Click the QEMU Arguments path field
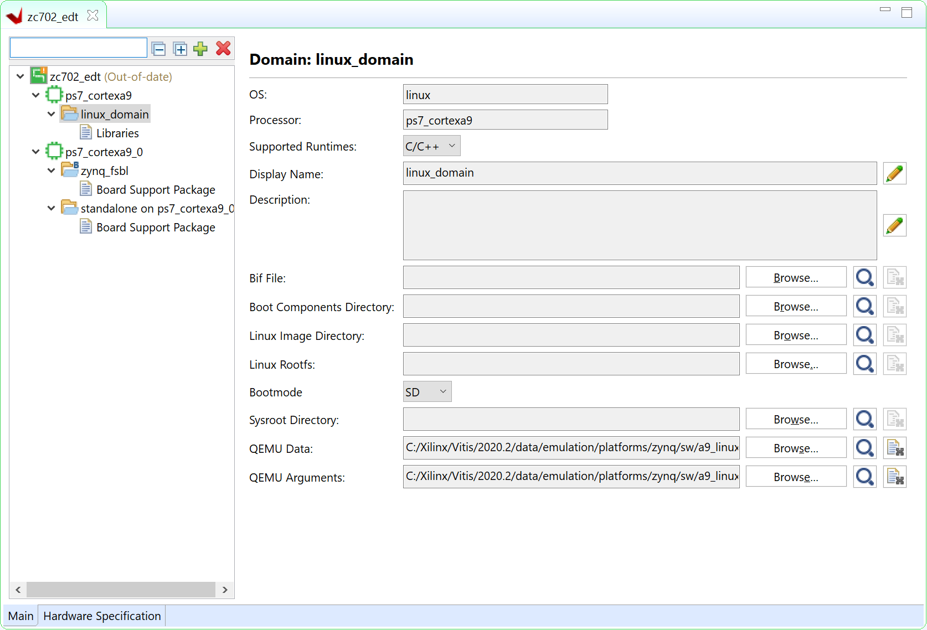 coord(571,477)
